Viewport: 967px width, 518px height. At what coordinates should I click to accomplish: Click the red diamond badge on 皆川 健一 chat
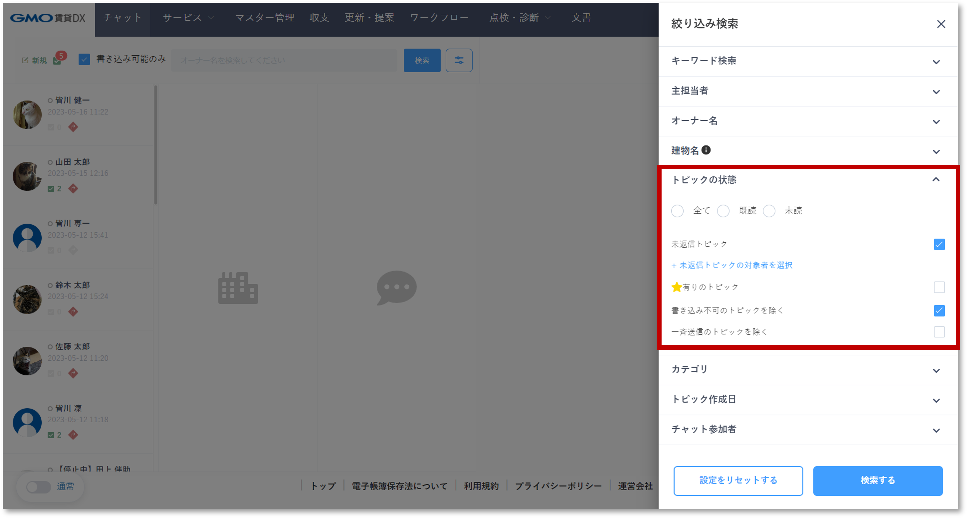pos(73,127)
